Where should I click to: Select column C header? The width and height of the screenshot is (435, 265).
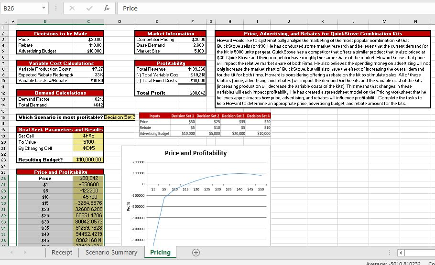88,21
